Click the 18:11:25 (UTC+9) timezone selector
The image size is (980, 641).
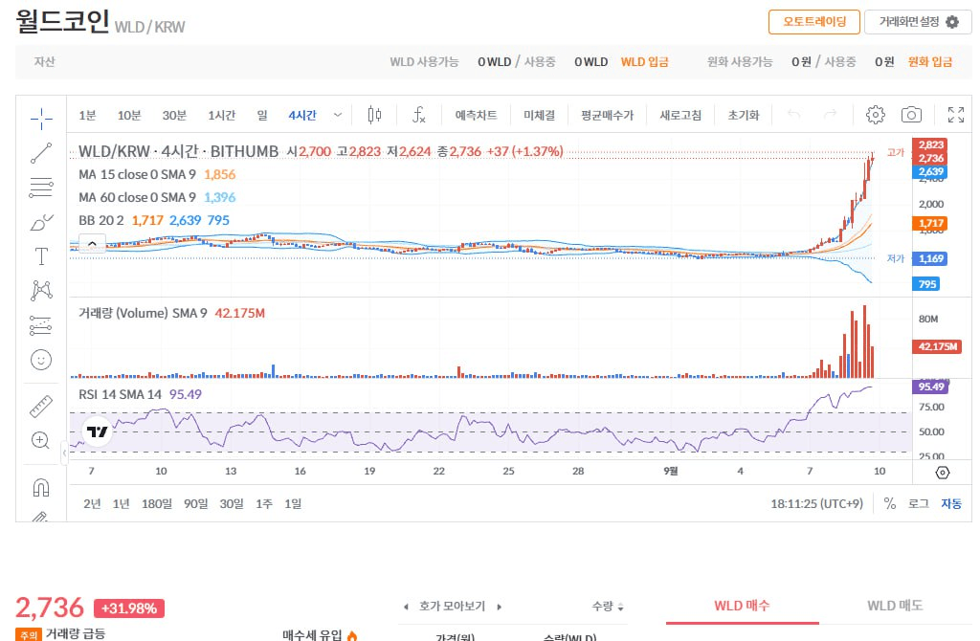coord(817,503)
